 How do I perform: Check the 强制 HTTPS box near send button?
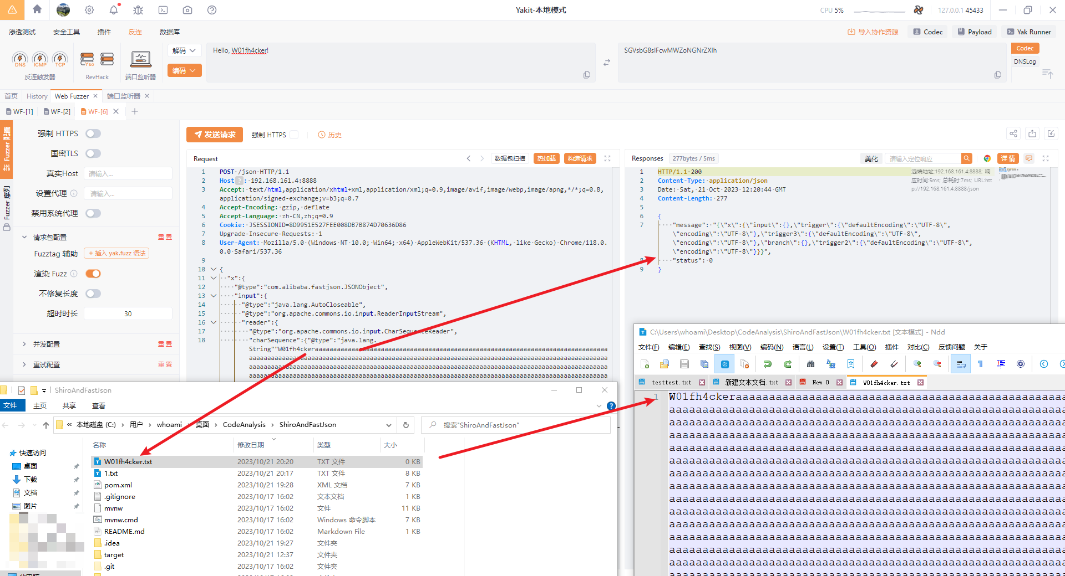(294, 135)
